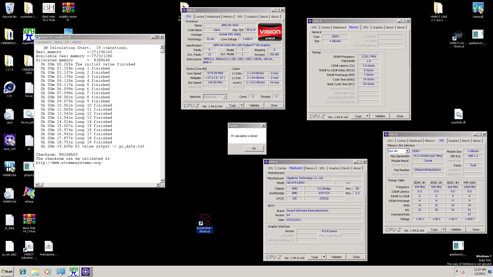Click Super PI horizontal scrollbar left arrow
The width and height of the screenshot is (493, 277).
click(x=37, y=185)
